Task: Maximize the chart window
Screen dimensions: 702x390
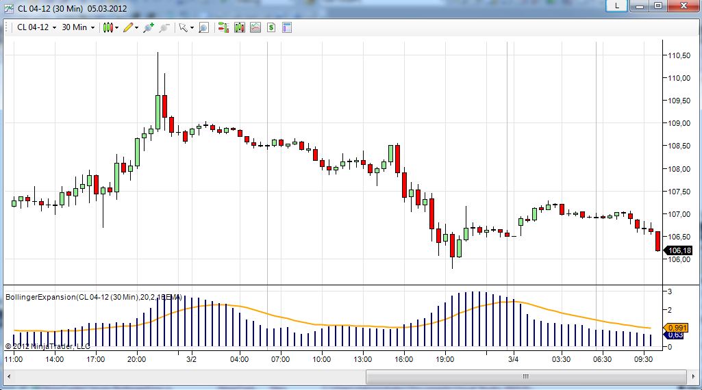Action: pyautogui.click(x=658, y=5)
